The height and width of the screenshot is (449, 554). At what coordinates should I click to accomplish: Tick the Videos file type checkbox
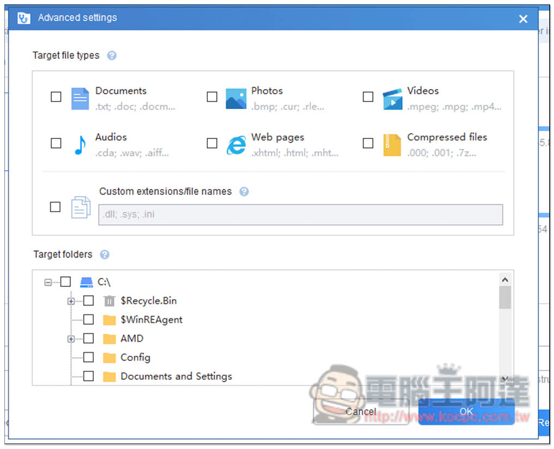[x=368, y=97]
